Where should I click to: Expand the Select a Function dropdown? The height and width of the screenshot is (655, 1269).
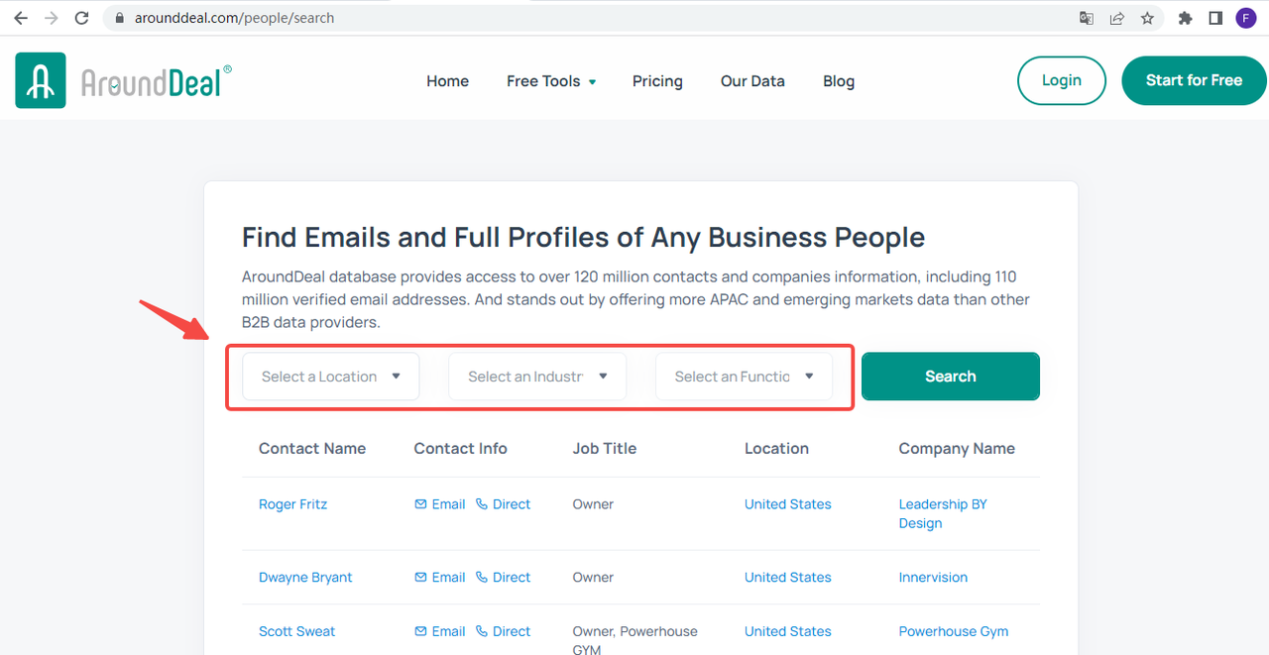[x=744, y=377]
